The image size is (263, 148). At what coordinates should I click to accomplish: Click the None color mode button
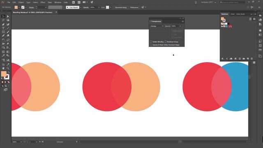[9, 82]
